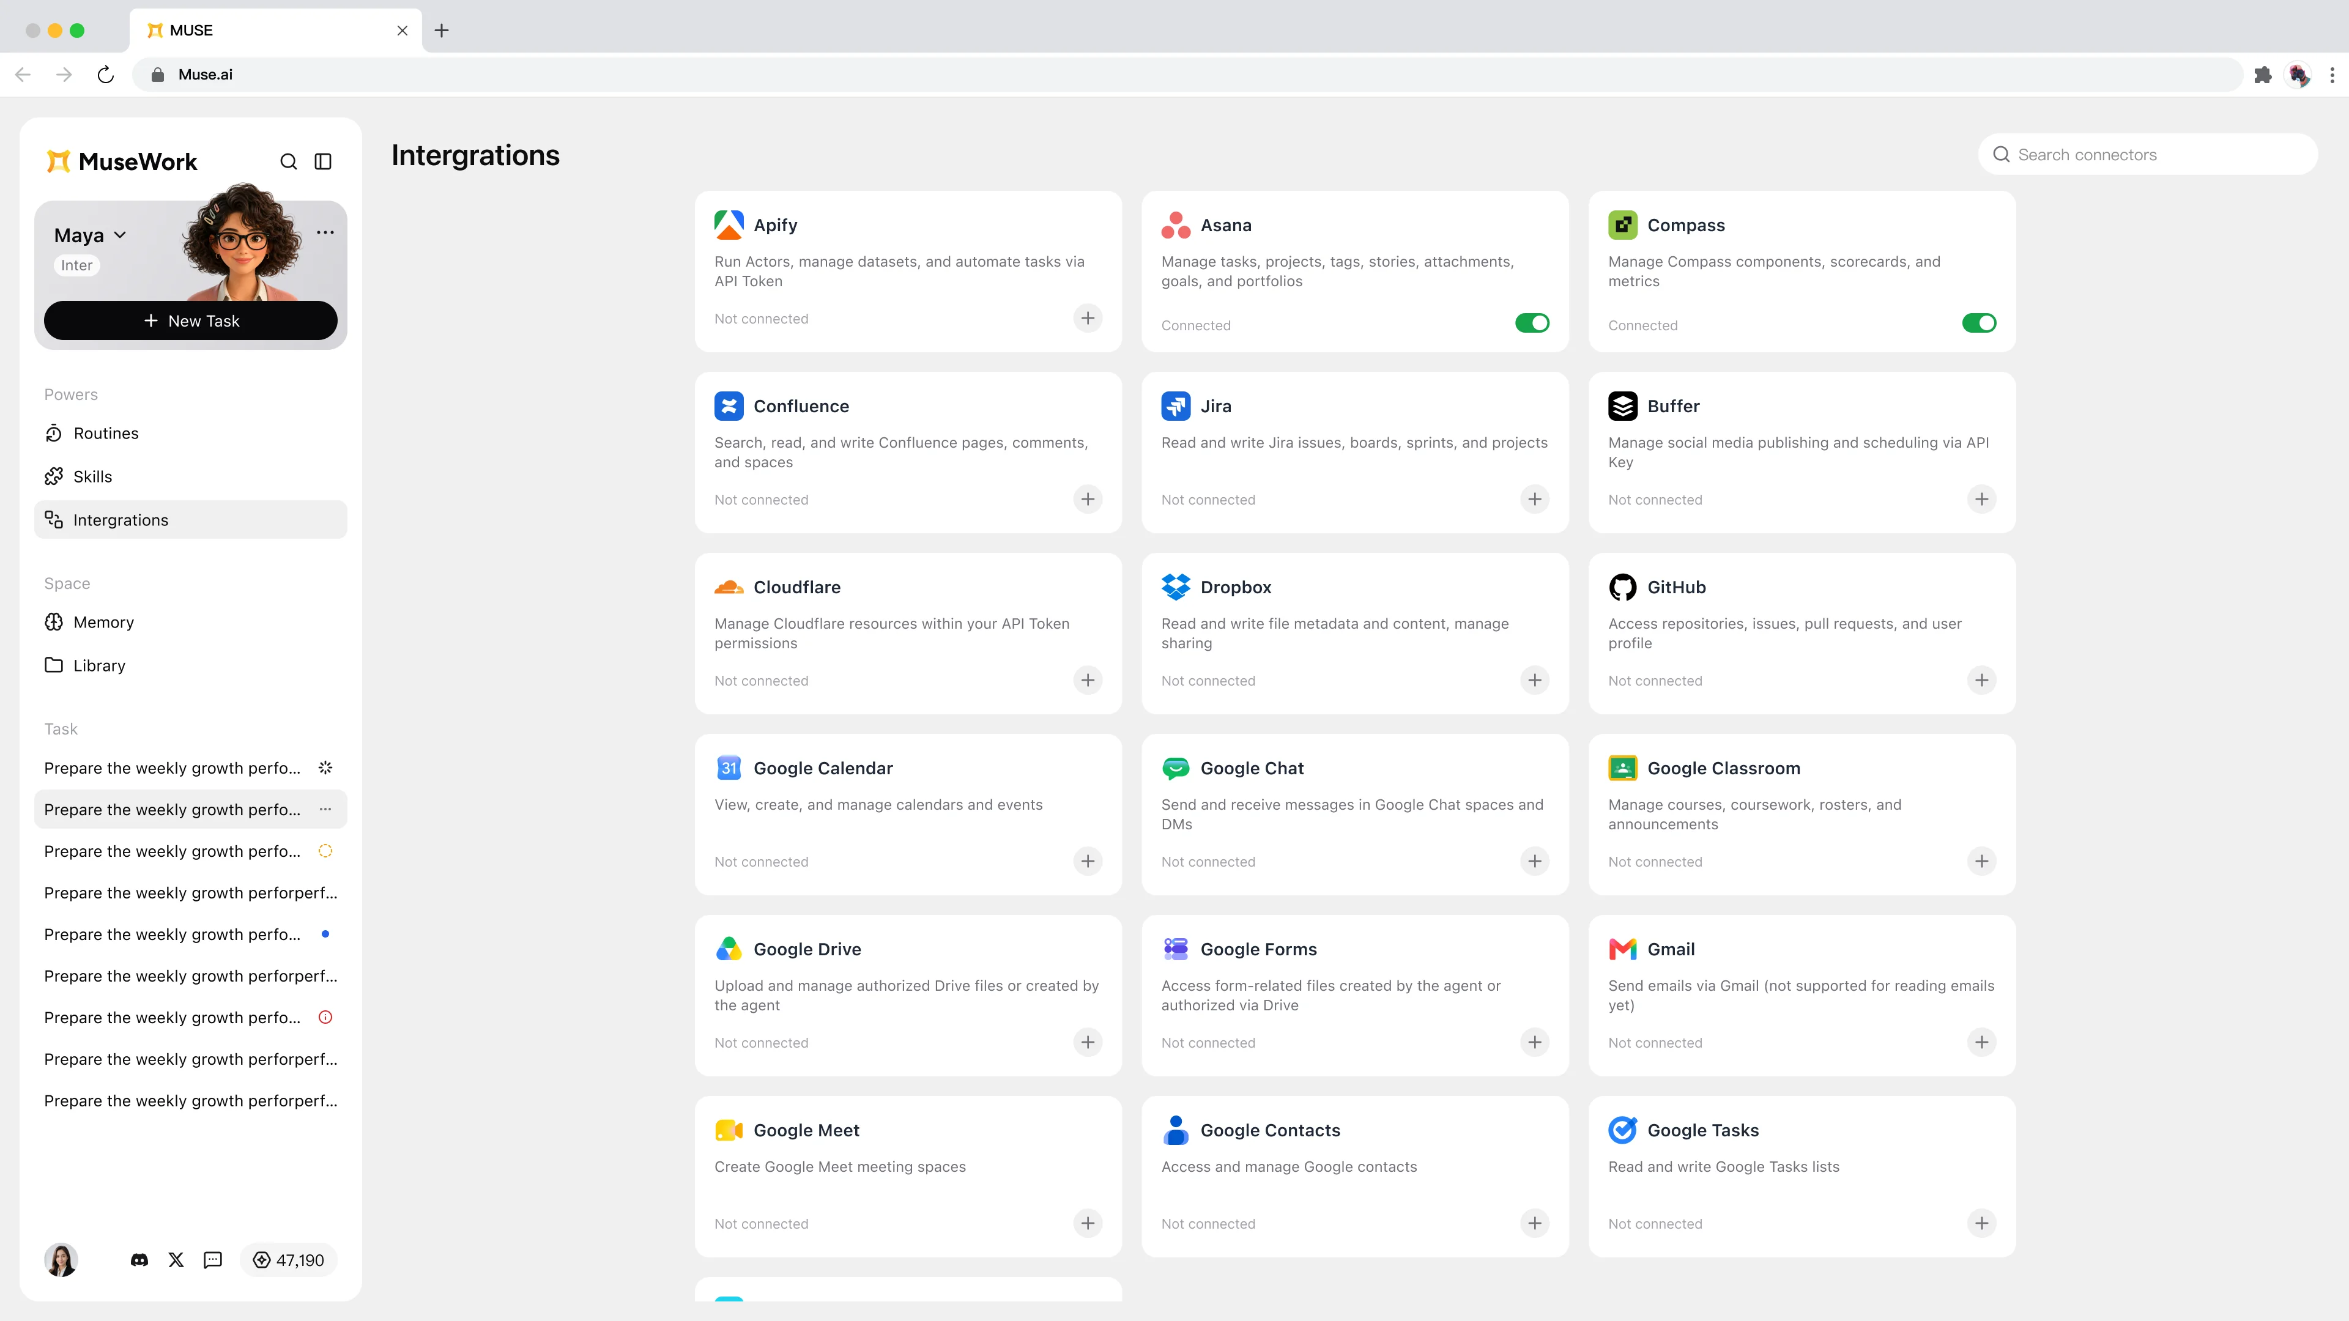Select the MUSE browser tab
This screenshot has height=1321, width=2349.
275,30
